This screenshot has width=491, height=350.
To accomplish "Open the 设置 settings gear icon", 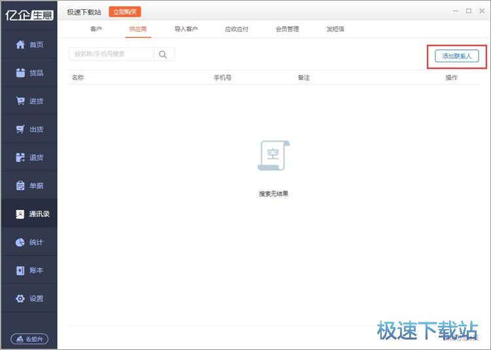I will 20,298.
